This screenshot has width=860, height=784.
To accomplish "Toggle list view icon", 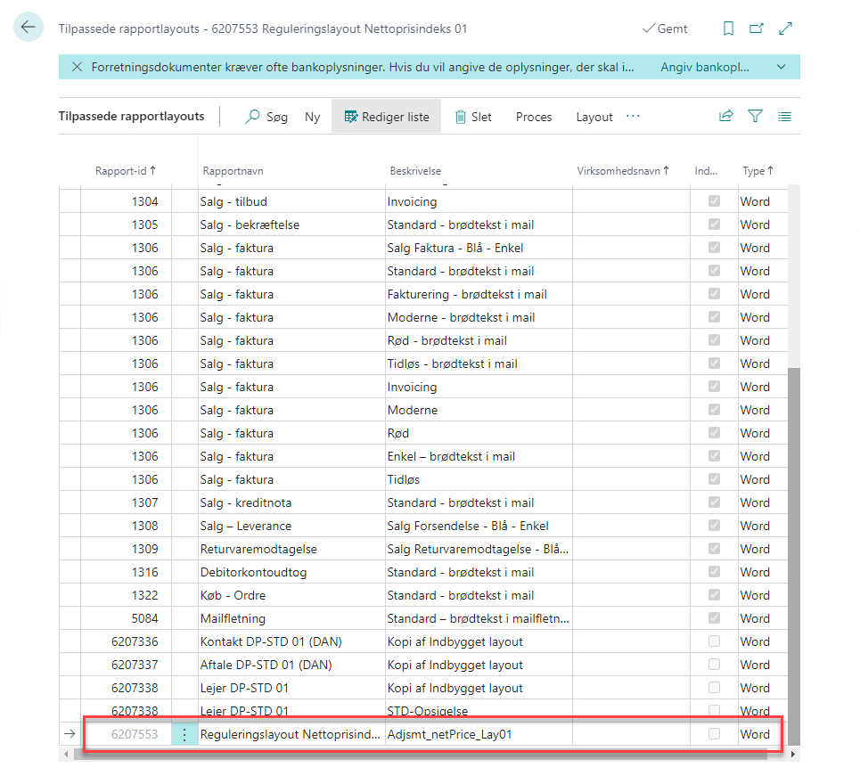I will [x=784, y=116].
